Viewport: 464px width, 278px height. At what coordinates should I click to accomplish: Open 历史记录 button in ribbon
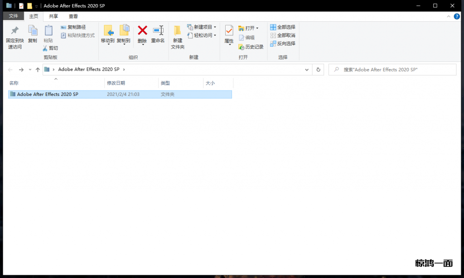click(251, 47)
